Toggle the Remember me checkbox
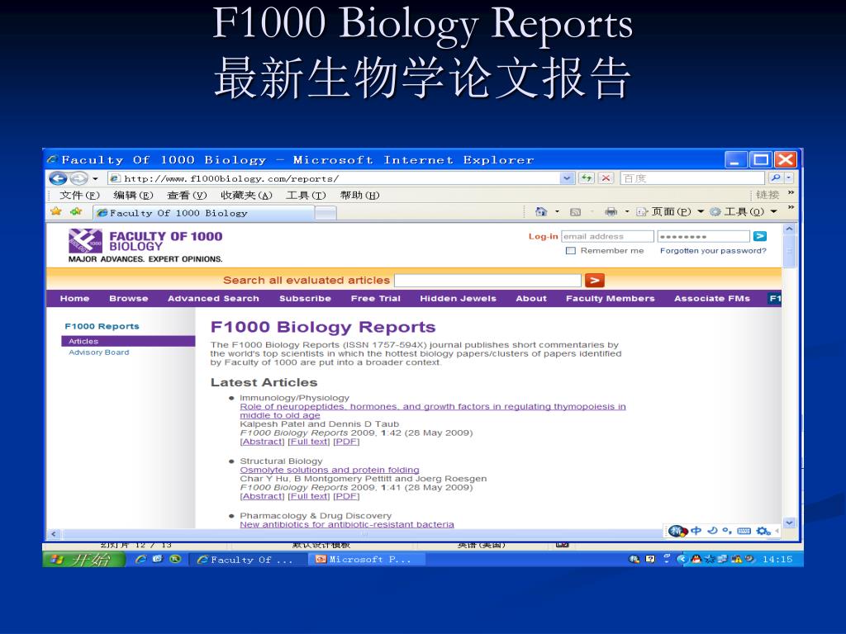This screenshot has height=634, width=846. click(570, 251)
